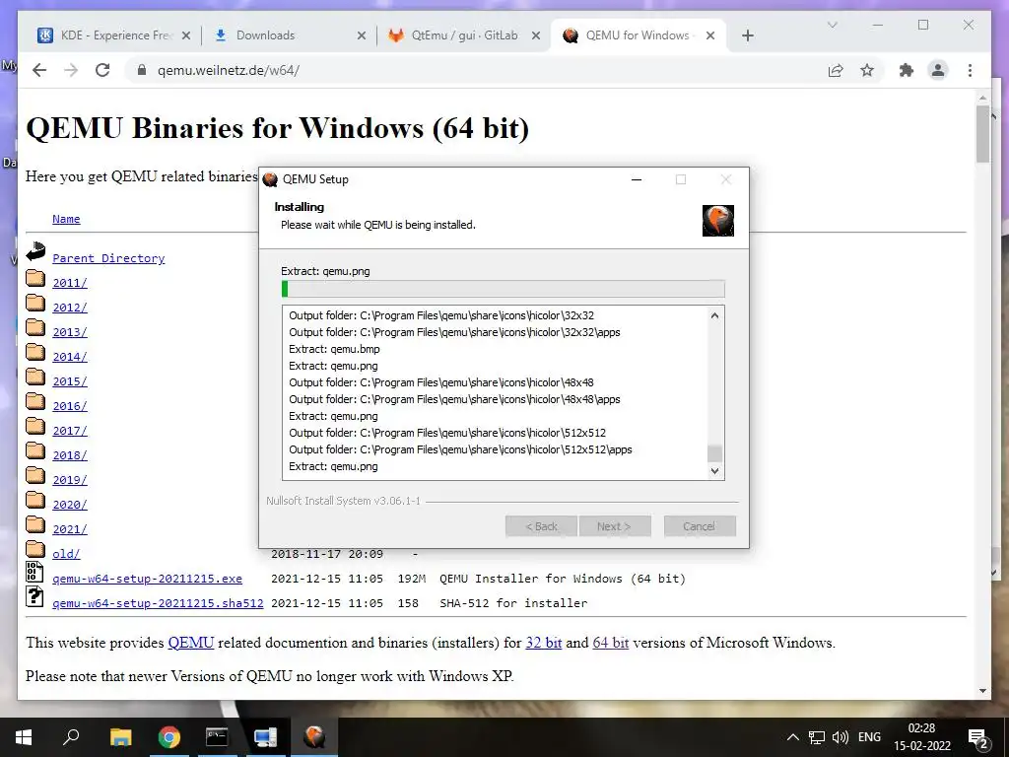The image size is (1009, 757).
Task: Cancel the QEMU installation
Action: [700, 526]
